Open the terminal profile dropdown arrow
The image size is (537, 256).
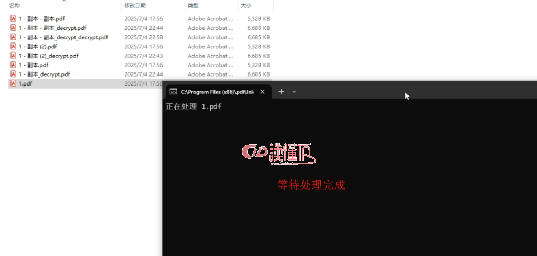pyautogui.click(x=294, y=91)
